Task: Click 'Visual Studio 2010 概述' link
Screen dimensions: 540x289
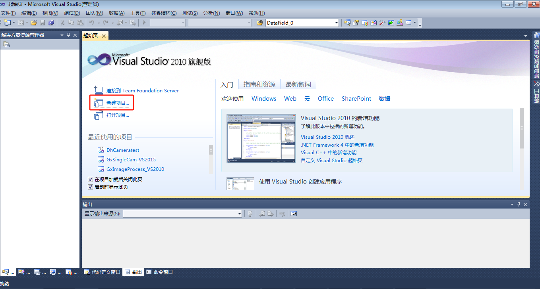Action: (328, 137)
